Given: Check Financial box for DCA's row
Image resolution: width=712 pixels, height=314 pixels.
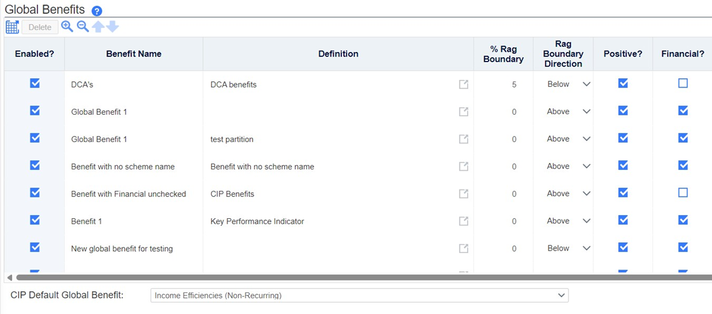Looking at the screenshot, I should pos(682,83).
